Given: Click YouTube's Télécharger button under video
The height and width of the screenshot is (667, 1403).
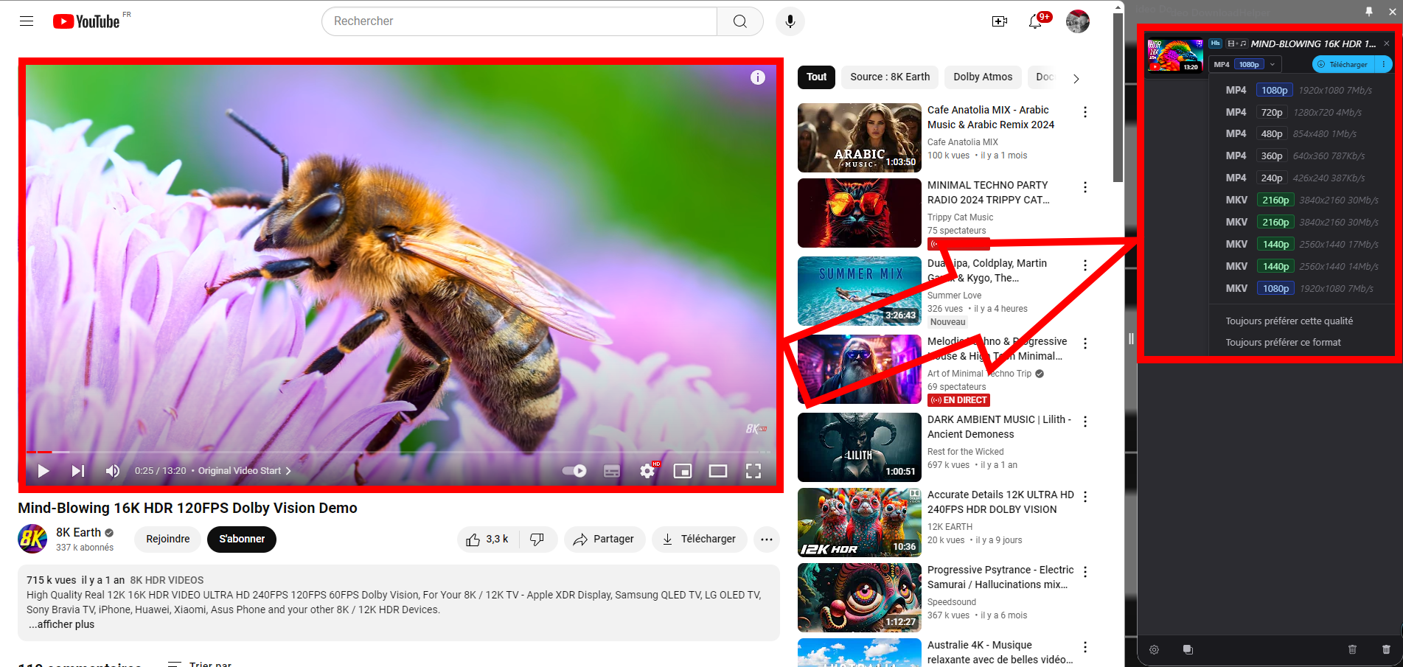Looking at the screenshot, I should pos(699,539).
